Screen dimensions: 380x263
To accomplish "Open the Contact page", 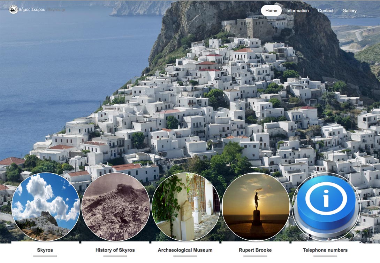I will click(x=326, y=11).
